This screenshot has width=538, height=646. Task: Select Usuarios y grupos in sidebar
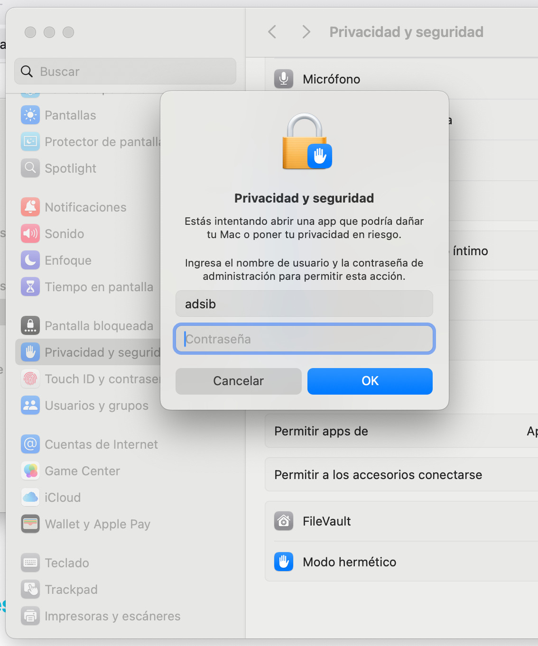click(x=96, y=406)
